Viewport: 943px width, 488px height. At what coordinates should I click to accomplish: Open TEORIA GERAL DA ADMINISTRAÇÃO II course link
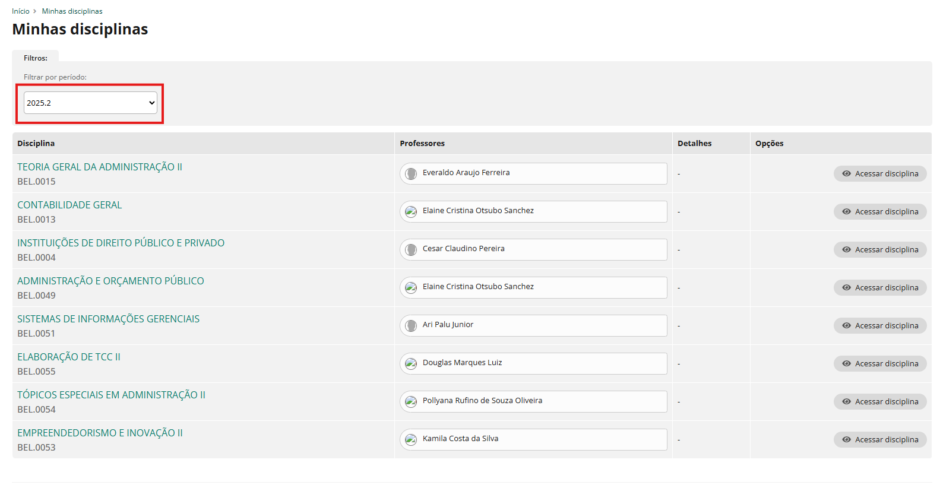pyautogui.click(x=100, y=167)
